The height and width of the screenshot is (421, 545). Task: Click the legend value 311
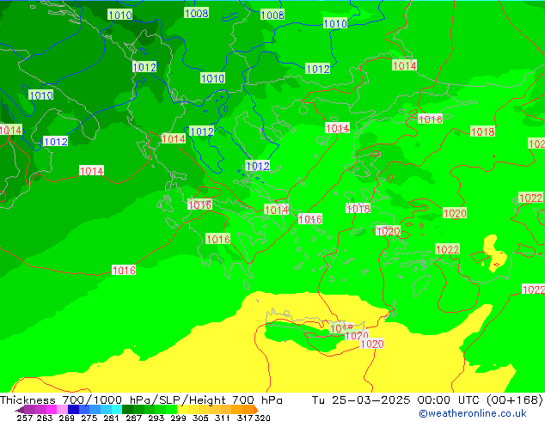point(223,418)
